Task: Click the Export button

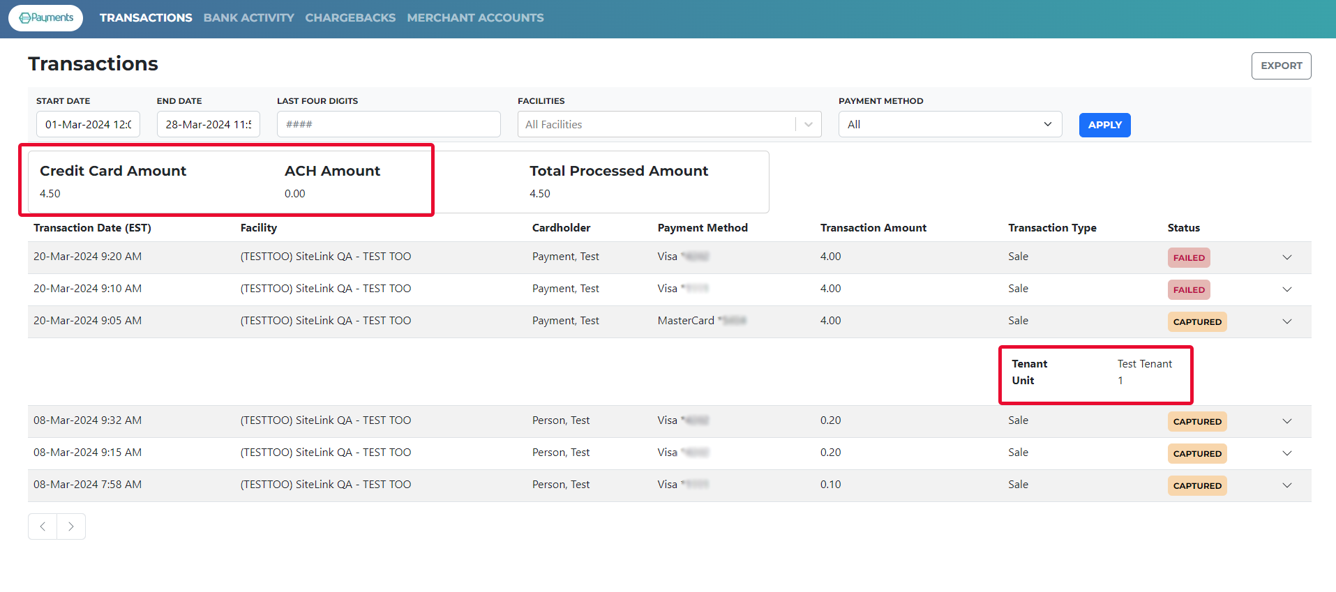Action: [1281, 66]
